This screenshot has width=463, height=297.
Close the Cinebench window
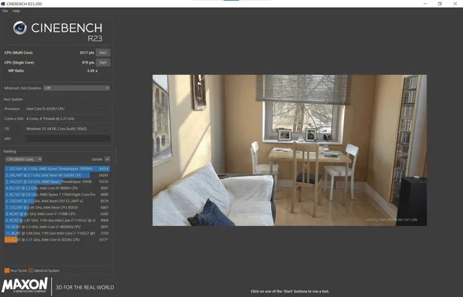pos(456,4)
